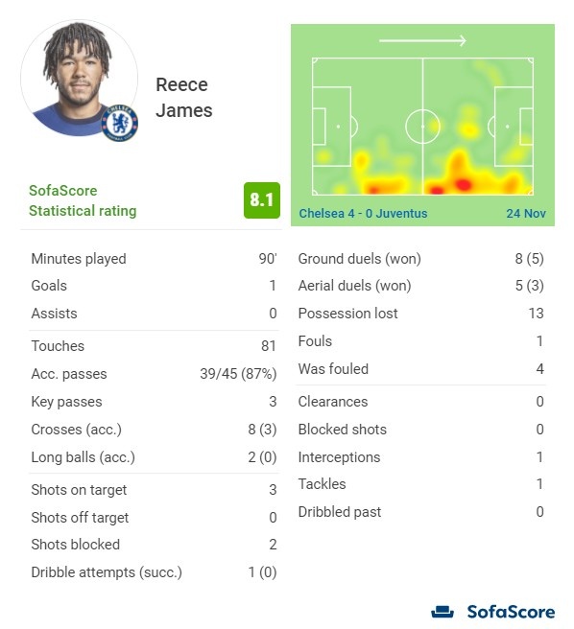Image resolution: width=574 pixels, height=629 pixels.
Task: Select the Minutes played stat row
Action: (154, 259)
